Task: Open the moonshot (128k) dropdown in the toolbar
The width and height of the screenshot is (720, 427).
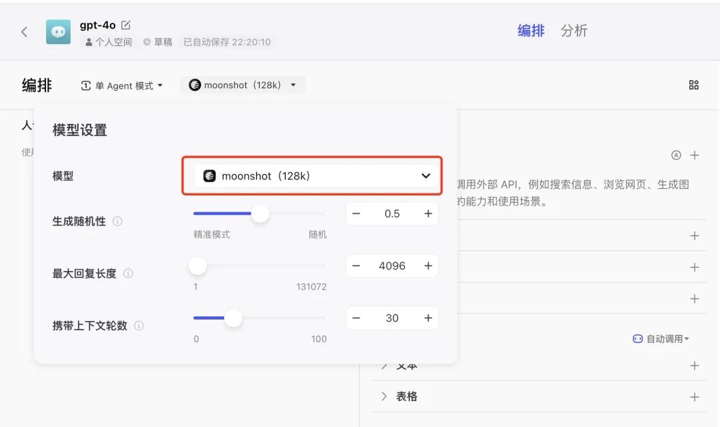Action: pos(243,85)
